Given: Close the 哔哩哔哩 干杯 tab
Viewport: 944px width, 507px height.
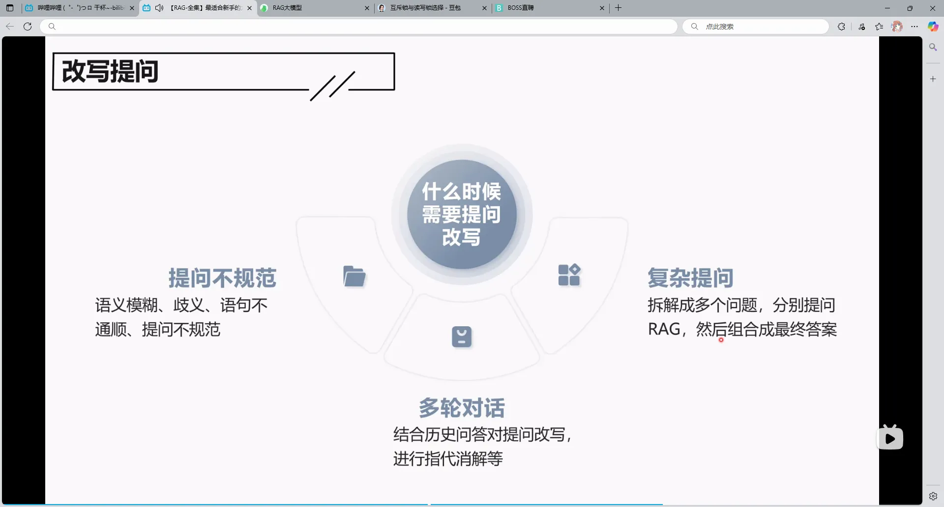Looking at the screenshot, I should pos(132,8).
